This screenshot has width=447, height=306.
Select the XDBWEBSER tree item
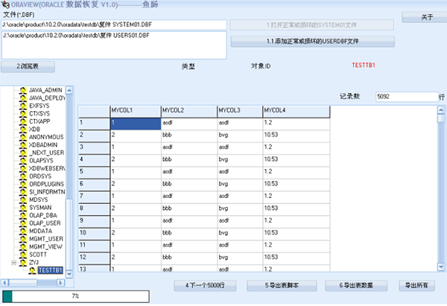click(x=48, y=168)
